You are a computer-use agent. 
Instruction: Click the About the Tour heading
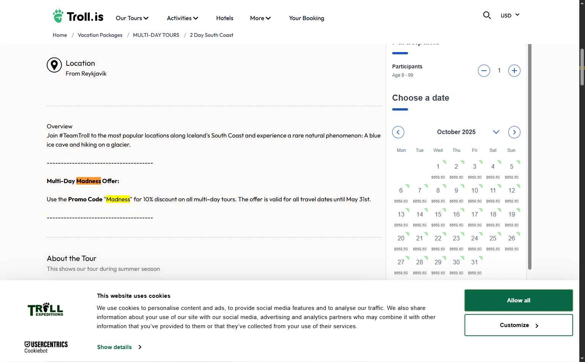click(72, 259)
